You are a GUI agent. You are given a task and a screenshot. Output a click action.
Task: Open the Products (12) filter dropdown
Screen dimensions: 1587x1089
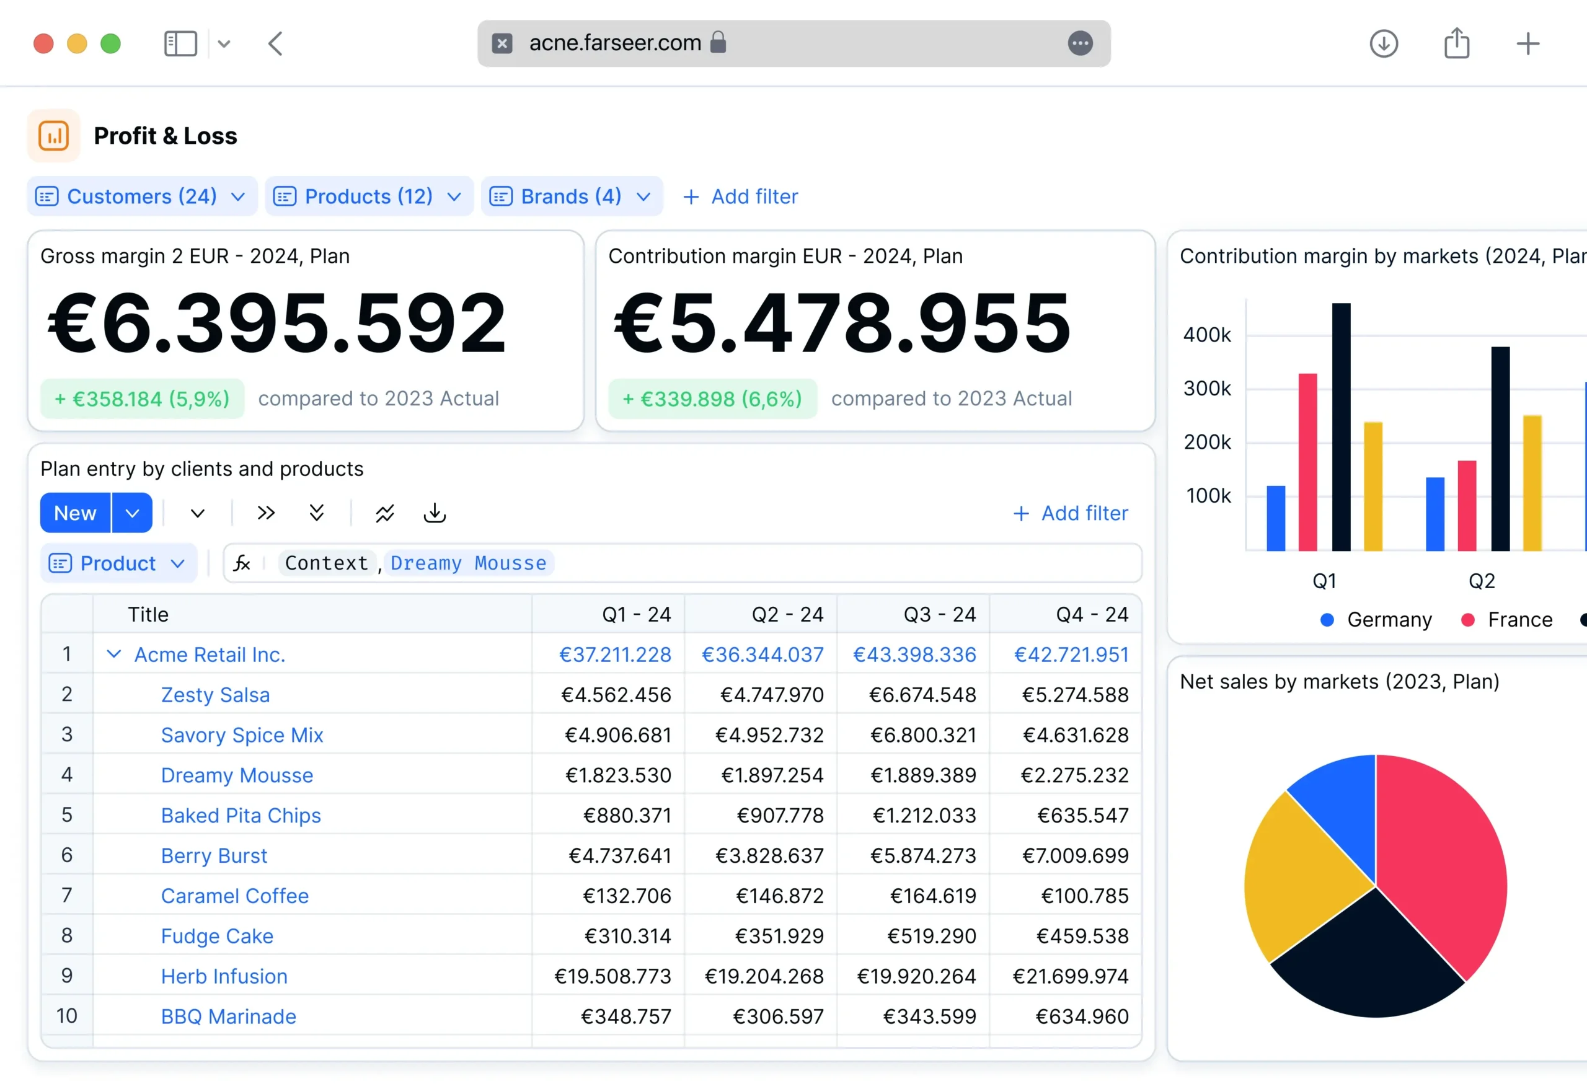tap(369, 196)
